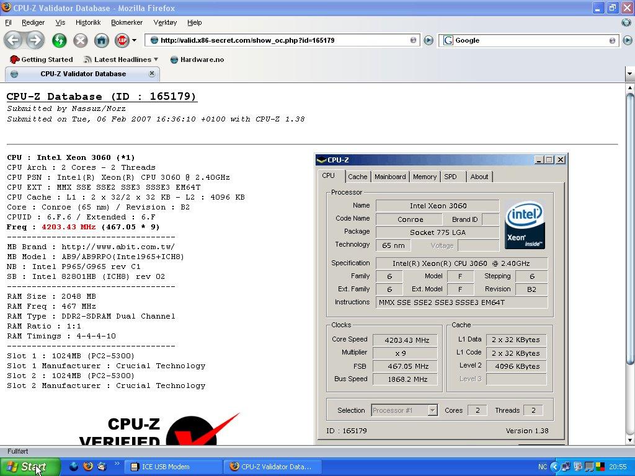Click the Bus Speed 1868.2 MHz value
Viewport: 635px width, 476px height.
click(405, 379)
